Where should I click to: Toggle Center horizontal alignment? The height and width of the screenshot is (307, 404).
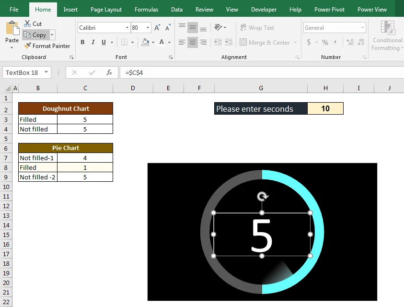(193, 42)
